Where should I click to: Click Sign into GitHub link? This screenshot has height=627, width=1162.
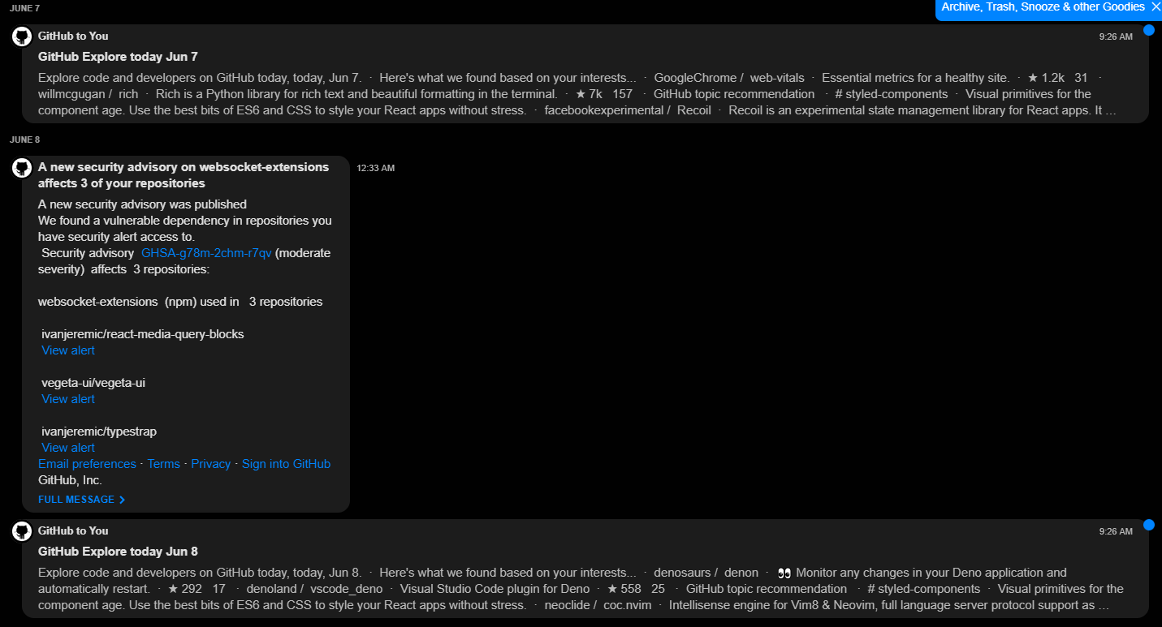click(286, 464)
